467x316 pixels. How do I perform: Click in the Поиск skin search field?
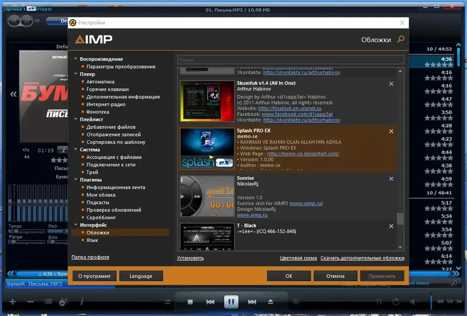tap(291, 60)
